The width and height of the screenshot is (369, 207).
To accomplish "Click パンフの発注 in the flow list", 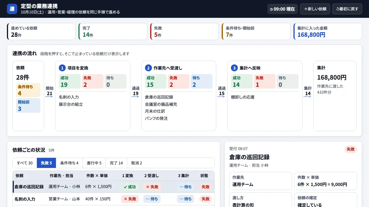I will [156, 118].
